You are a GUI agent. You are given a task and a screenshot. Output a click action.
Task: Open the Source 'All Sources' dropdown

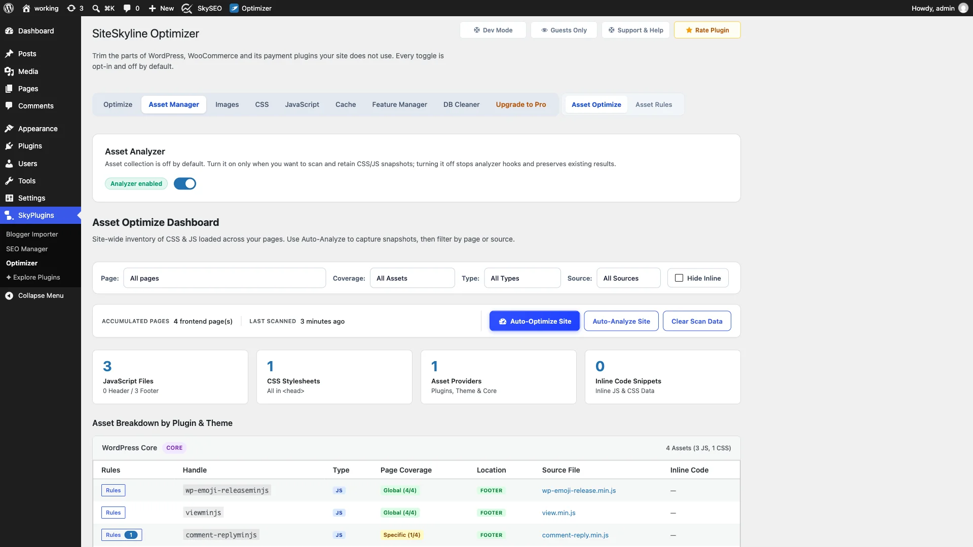click(x=628, y=278)
